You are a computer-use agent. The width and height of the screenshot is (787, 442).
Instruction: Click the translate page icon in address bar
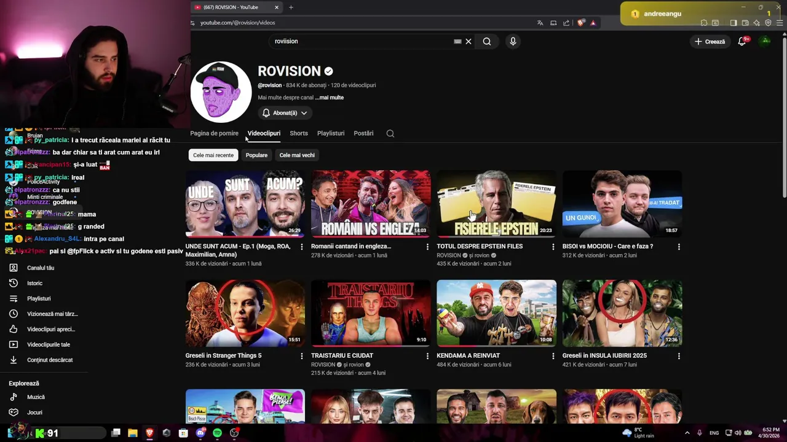tap(540, 23)
